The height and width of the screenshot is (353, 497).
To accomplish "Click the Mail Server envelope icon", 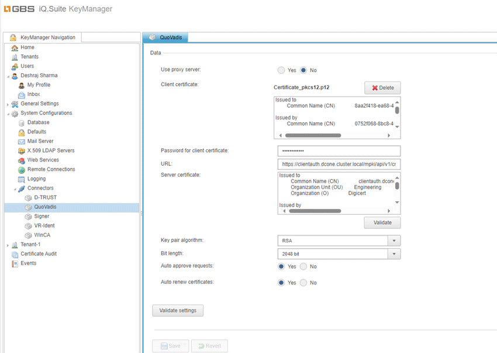I will [x=22, y=142].
